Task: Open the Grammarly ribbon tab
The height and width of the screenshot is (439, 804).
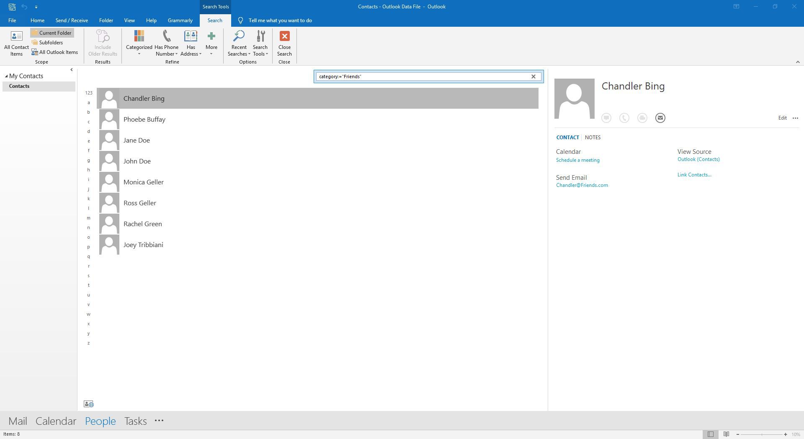Action: point(180,20)
